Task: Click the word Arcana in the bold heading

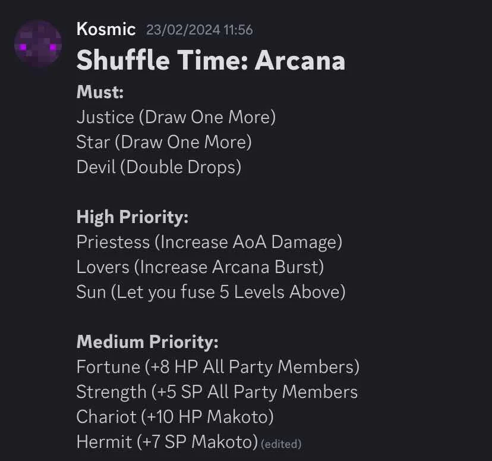Action: pos(299,60)
